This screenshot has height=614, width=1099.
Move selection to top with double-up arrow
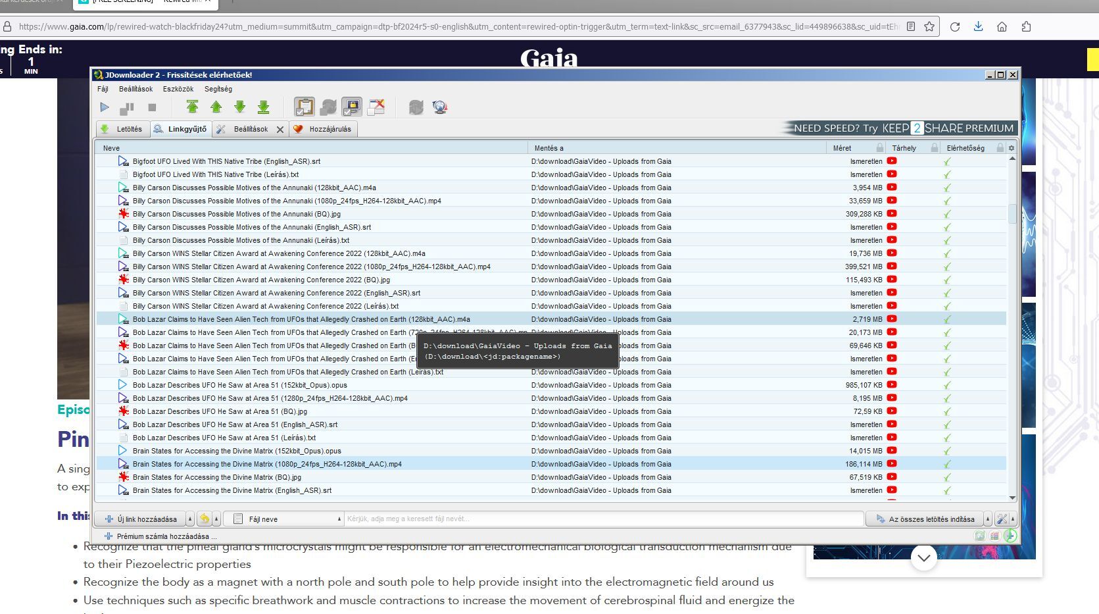(x=192, y=107)
